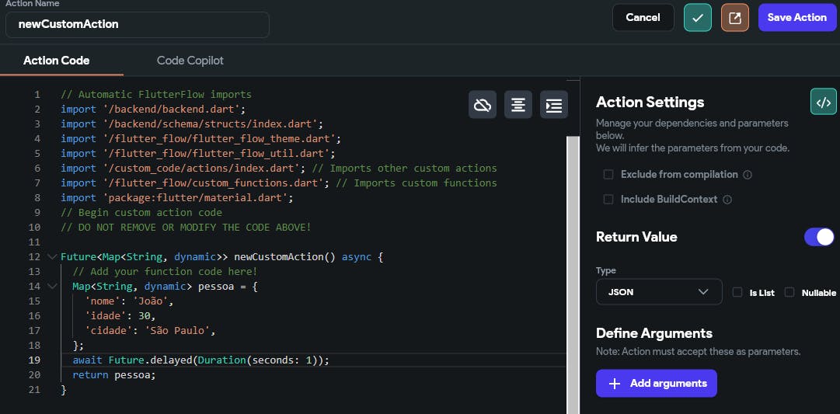Click info icon beside Include BuildContext
Viewport: 840px width, 414px height.
(727, 200)
